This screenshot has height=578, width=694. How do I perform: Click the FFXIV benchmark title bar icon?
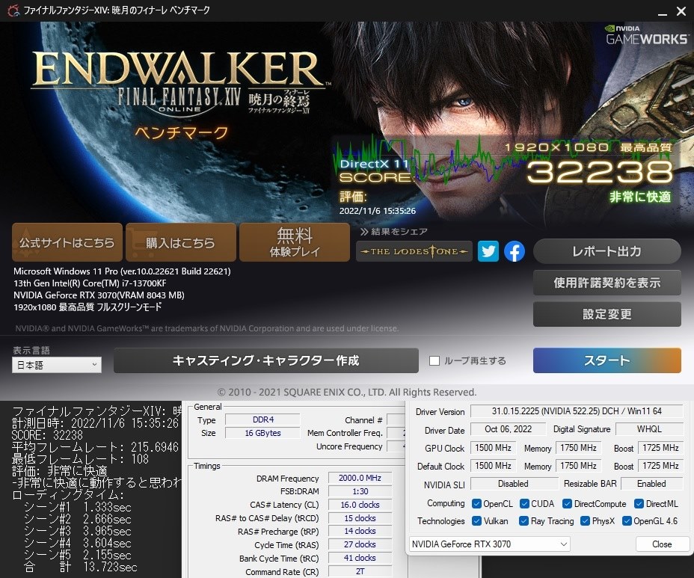(13, 10)
